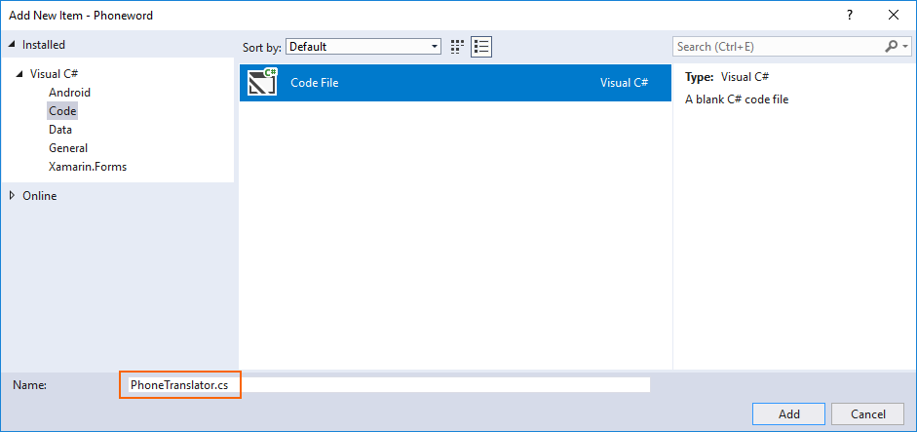Click the Add button
The image size is (917, 432).
tap(789, 413)
